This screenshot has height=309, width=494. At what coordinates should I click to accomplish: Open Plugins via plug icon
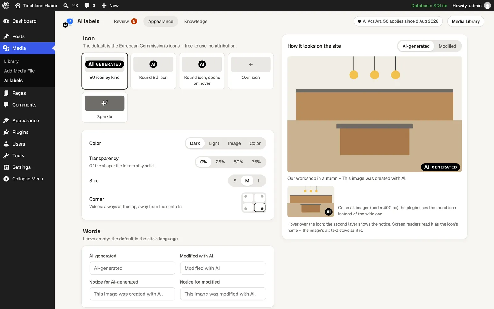point(6,132)
